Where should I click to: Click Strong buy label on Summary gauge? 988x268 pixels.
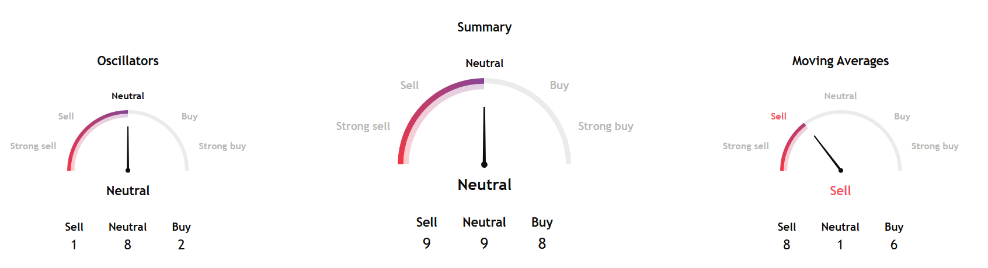coord(606,126)
